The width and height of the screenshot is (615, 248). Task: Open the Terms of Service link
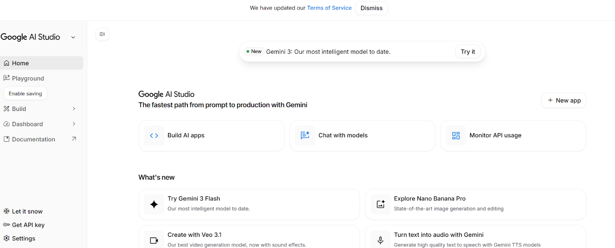[x=329, y=8]
